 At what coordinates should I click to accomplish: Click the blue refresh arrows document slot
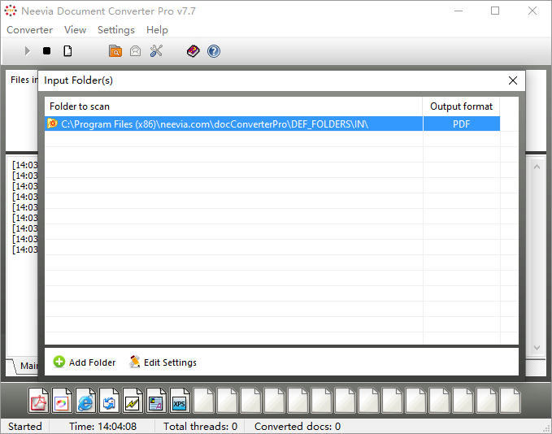pos(109,401)
